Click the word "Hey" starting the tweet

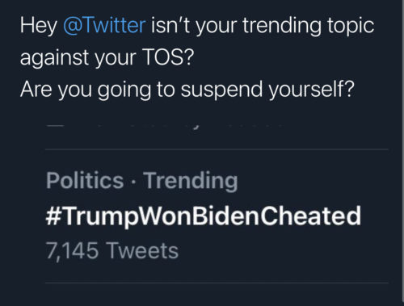click(38, 27)
